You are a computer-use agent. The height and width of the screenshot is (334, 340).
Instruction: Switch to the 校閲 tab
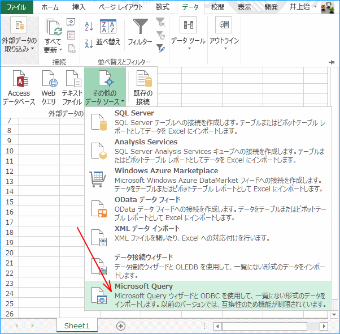coord(217,7)
